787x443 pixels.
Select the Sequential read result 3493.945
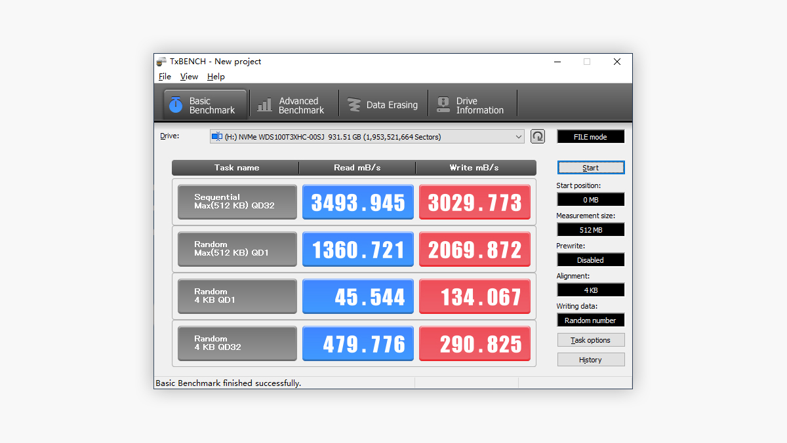coord(358,202)
